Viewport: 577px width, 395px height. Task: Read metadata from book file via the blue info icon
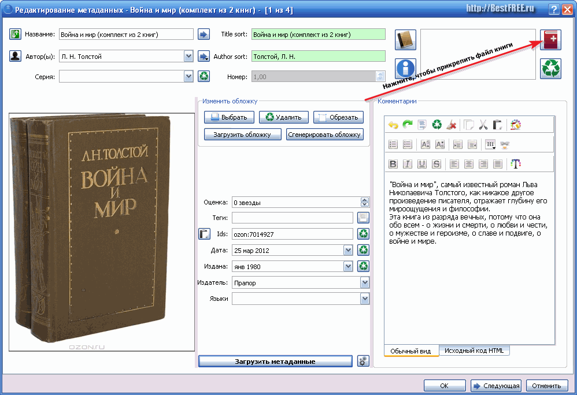405,68
